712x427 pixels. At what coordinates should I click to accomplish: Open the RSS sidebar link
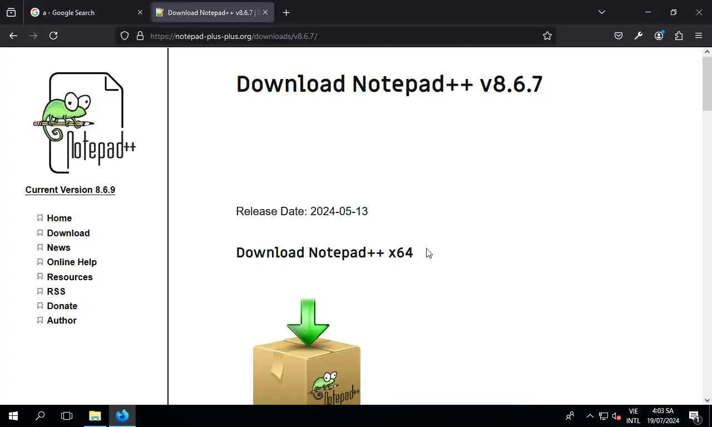[56, 291]
